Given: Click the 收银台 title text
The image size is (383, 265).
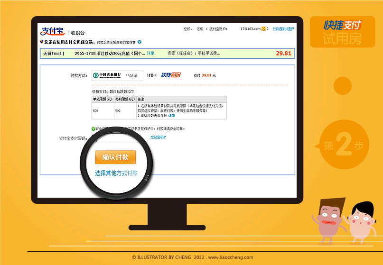Looking at the screenshot, I should coord(78,33).
